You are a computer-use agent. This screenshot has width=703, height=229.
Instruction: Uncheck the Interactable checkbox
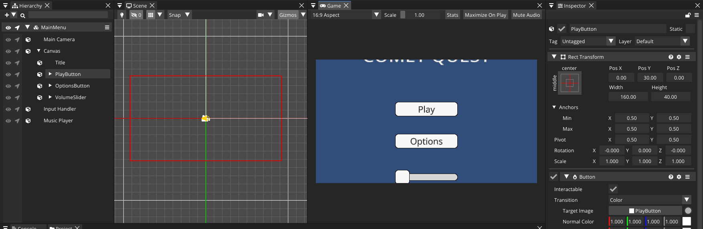click(613, 189)
